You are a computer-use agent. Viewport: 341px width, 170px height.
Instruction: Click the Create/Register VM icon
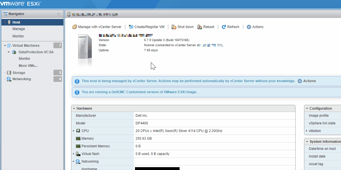pyautogui.click(x=131, y=27)
